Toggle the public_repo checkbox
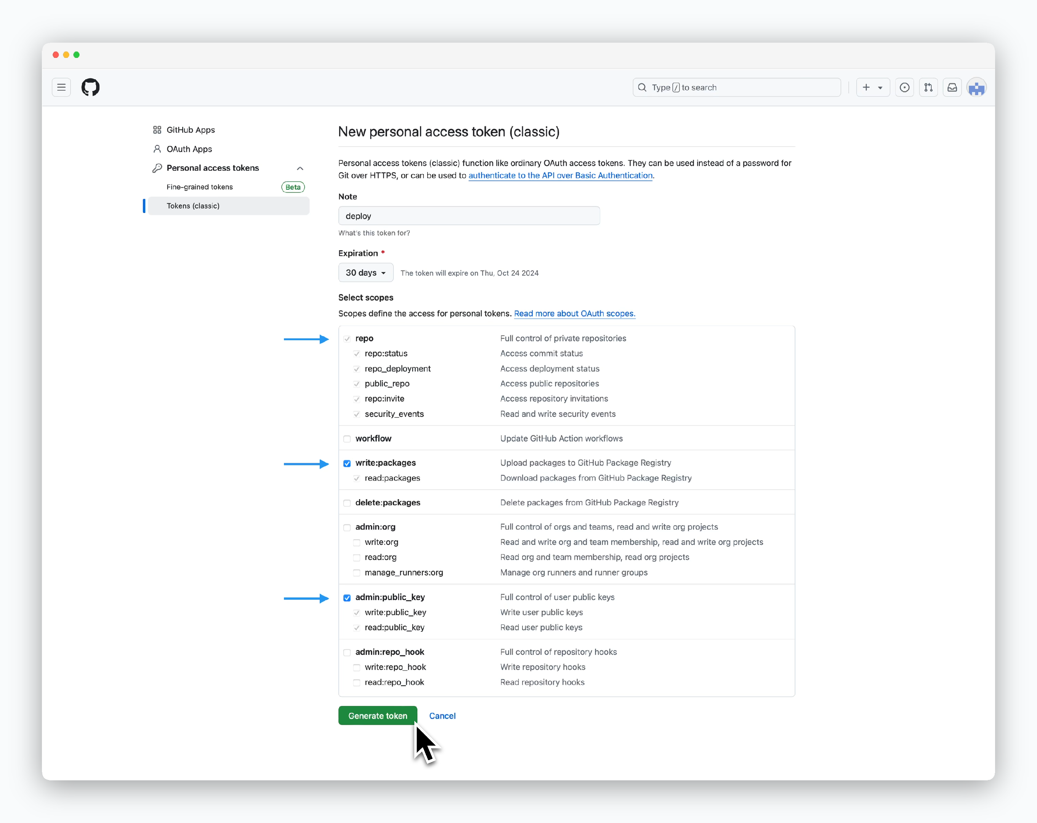Screen dimensions: 1037x823 (356, 384)
